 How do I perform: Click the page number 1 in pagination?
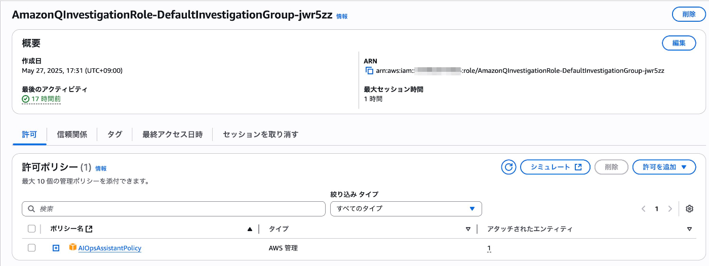[x=657, y=208]
